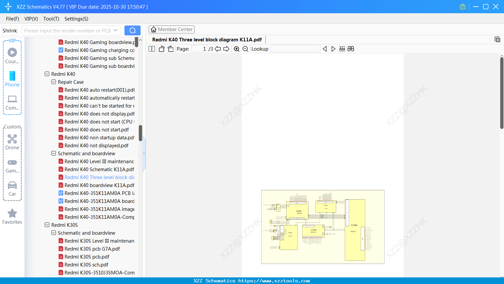Select the Car schematics category
The image size is (504, 284).
tap(12, 188)
